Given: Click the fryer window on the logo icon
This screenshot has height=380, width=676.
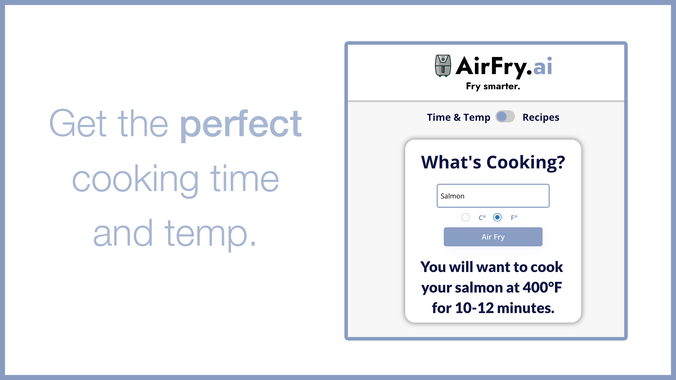Looking at the screenshot, I should click(x=443, y=59).
